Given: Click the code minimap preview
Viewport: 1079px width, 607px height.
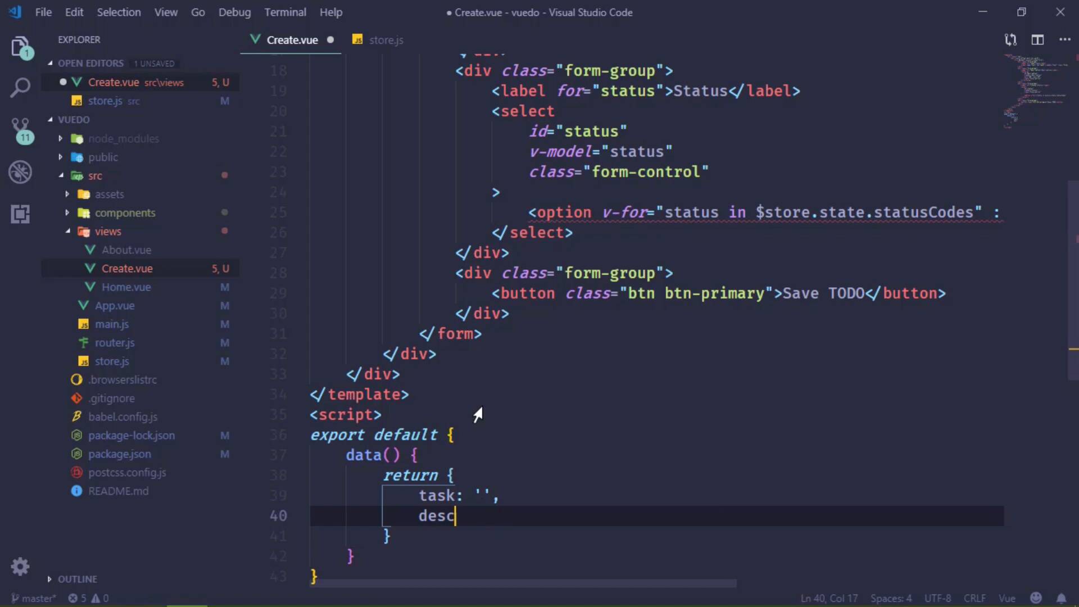Looking at the screenshot, I should point(1035,93).
